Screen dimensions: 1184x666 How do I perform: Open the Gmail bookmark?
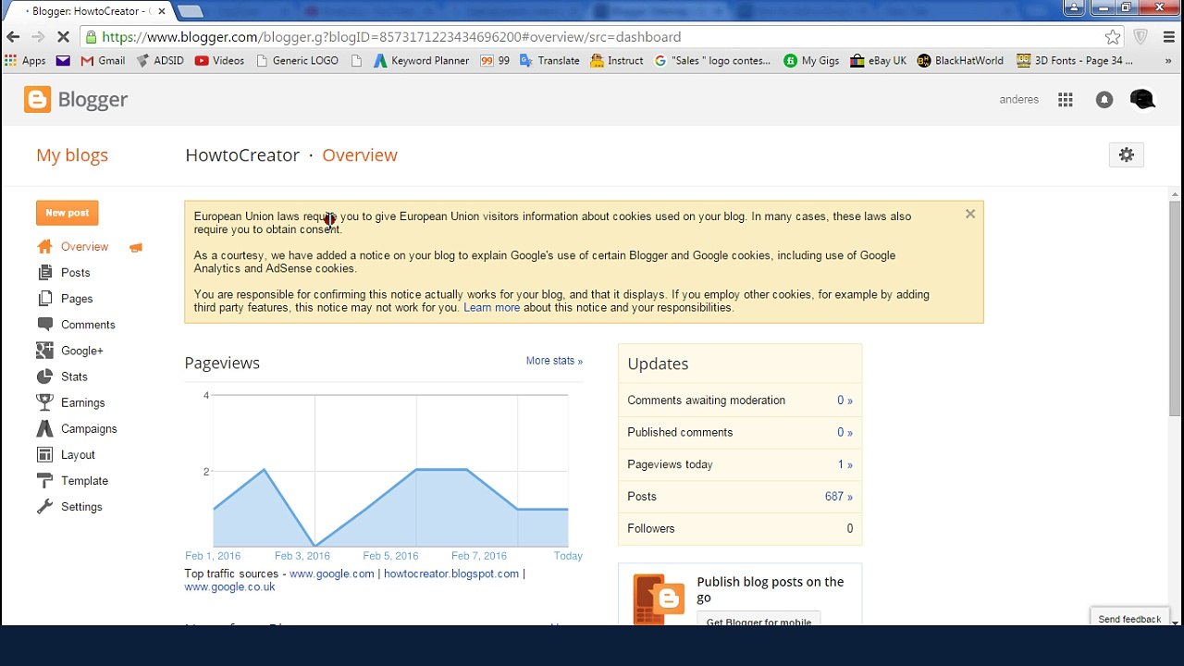click(103, 61)
